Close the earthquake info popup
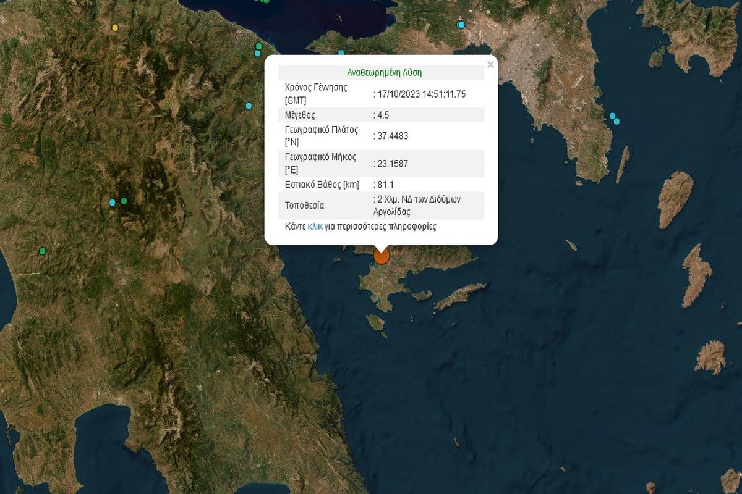The image size is (742, 494). 490,64
